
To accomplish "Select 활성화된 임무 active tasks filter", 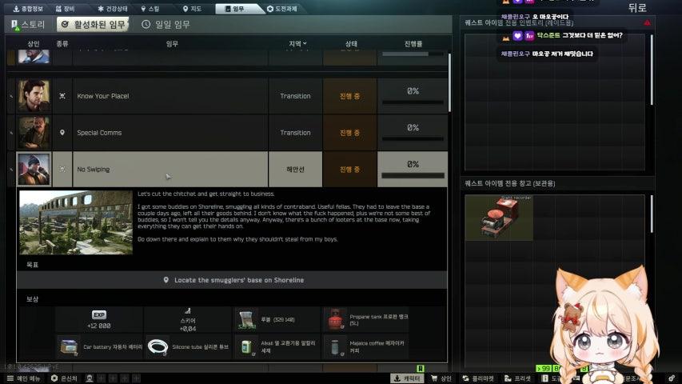I will pyautogui.click(x=93, y=24).
